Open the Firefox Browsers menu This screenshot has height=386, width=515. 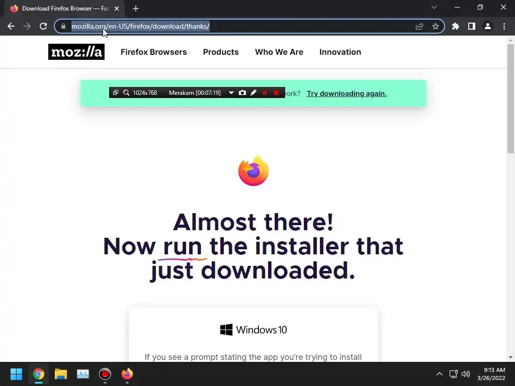point(154,52)
